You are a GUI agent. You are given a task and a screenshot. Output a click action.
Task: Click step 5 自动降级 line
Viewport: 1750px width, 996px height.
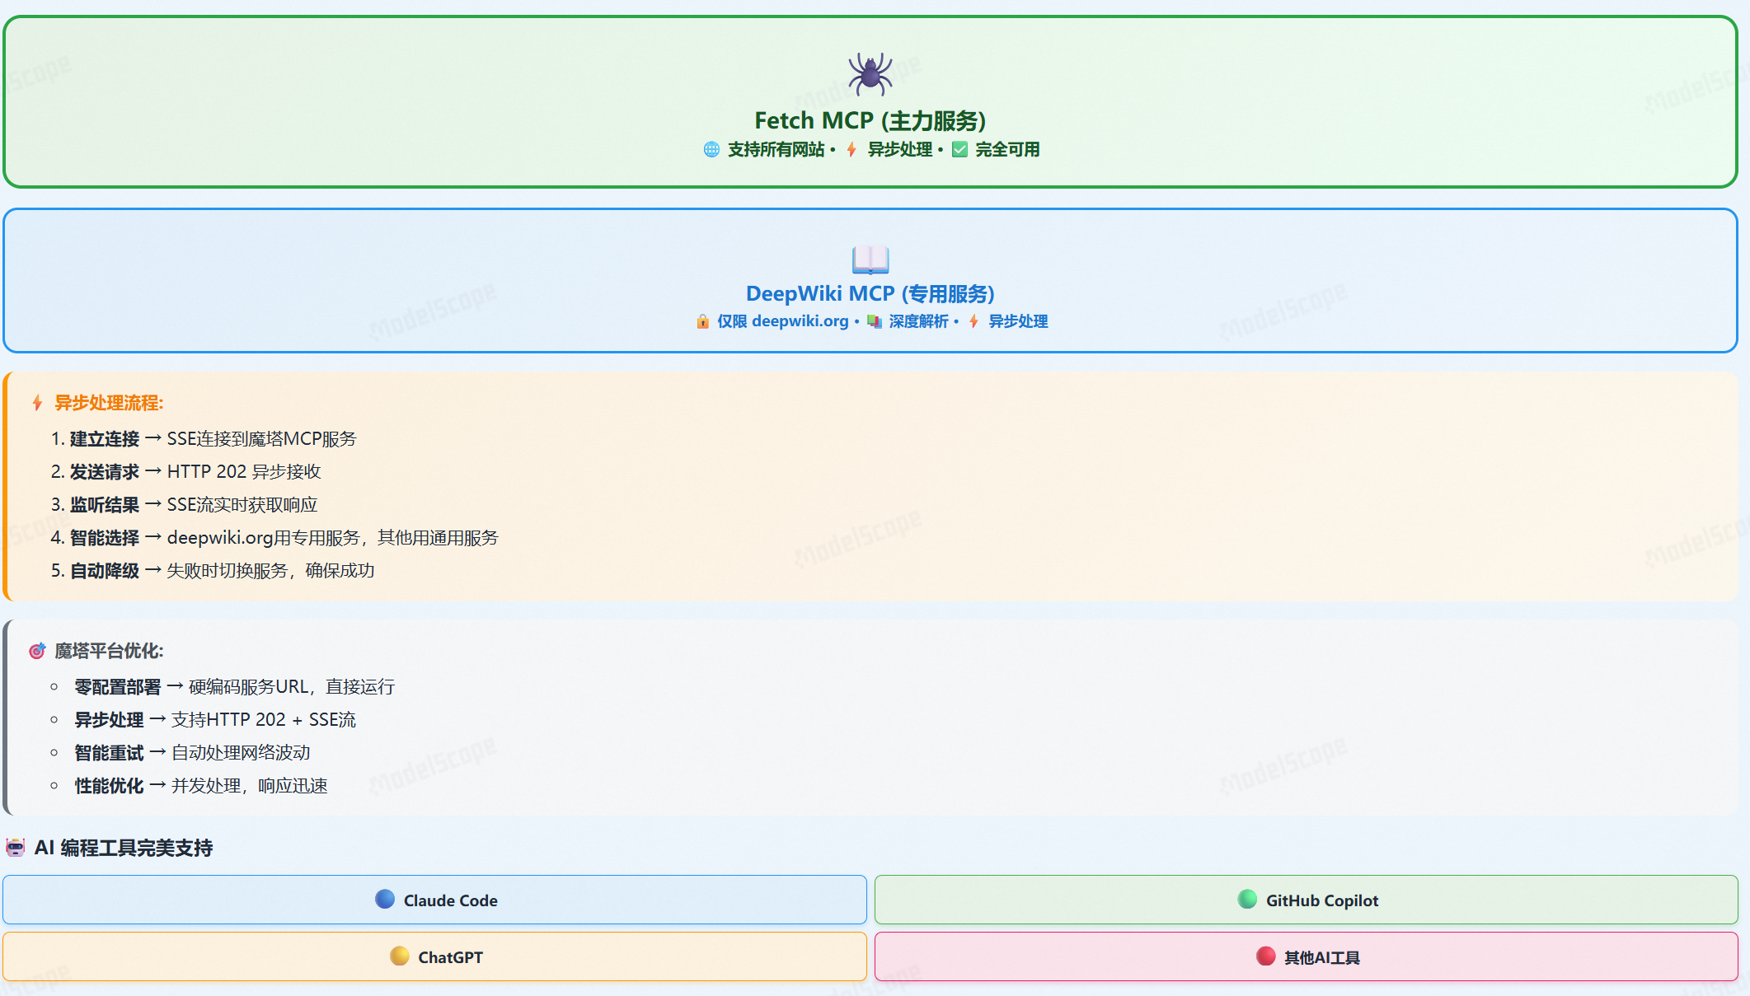pyautogui.click(x=213, y=571)
